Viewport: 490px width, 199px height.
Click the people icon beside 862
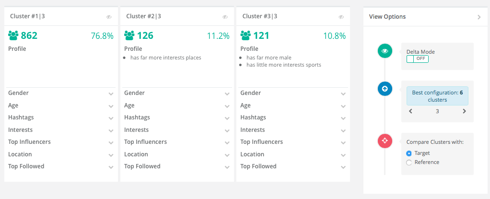13,35
